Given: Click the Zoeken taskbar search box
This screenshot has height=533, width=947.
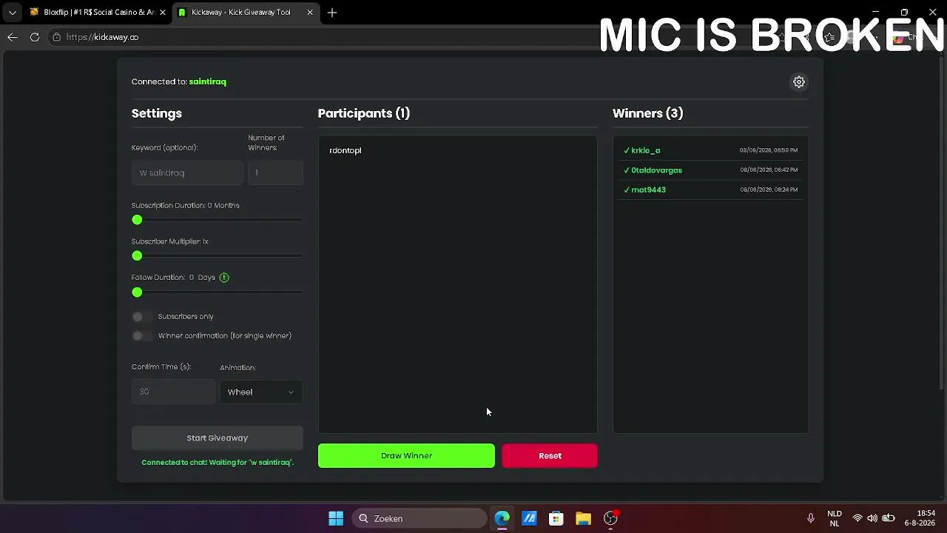Looking at the screenshot, I should 419,519.
